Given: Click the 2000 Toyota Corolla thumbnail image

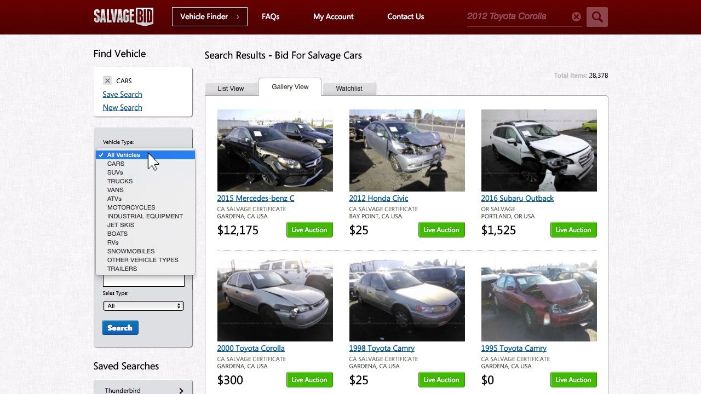Looking at the screenshot, I should click(x=275, y=300).
